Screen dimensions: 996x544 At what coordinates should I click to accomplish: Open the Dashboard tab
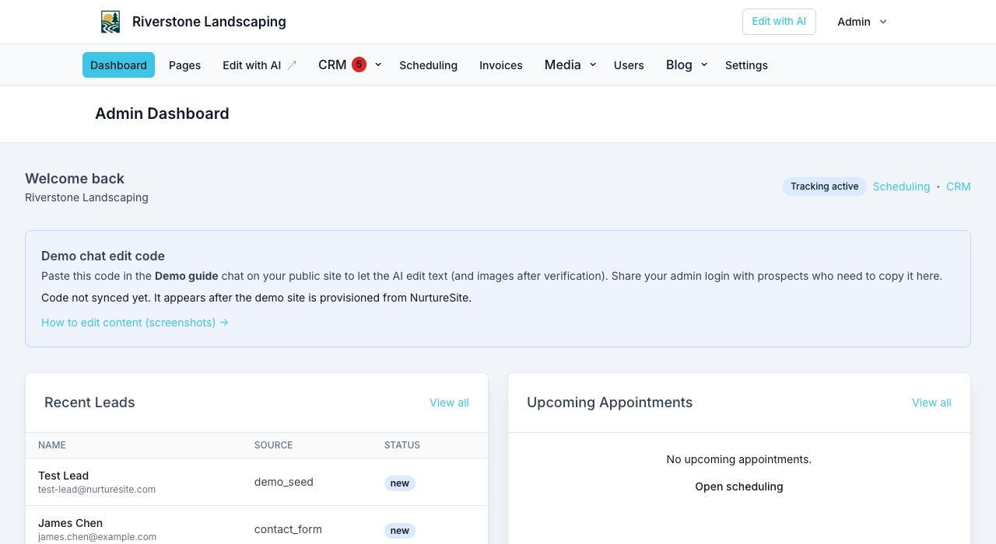118,65
